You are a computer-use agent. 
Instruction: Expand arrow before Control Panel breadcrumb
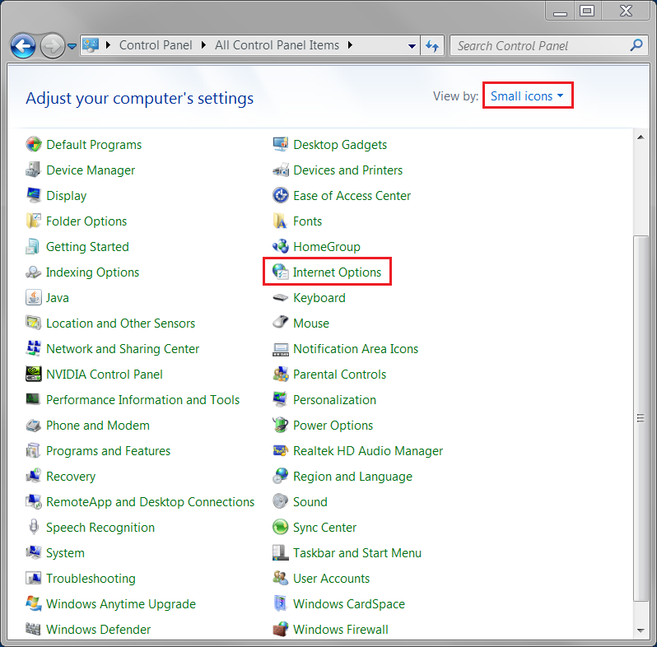point(108,45)
